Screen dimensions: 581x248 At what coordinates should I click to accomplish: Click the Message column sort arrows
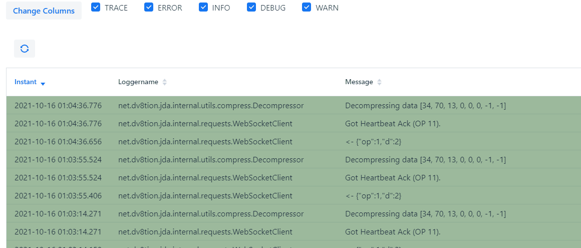point(379,82)
